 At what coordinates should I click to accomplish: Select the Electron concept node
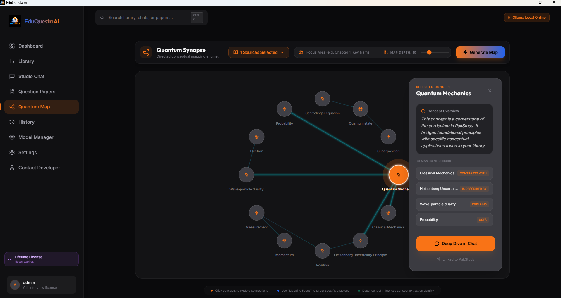pyautogui.click(x=256, y=137)
